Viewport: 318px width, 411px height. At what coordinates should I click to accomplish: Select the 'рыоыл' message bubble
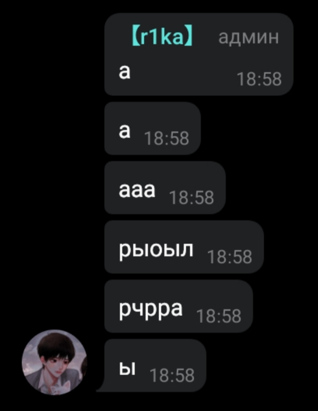(x=184, y=247)
